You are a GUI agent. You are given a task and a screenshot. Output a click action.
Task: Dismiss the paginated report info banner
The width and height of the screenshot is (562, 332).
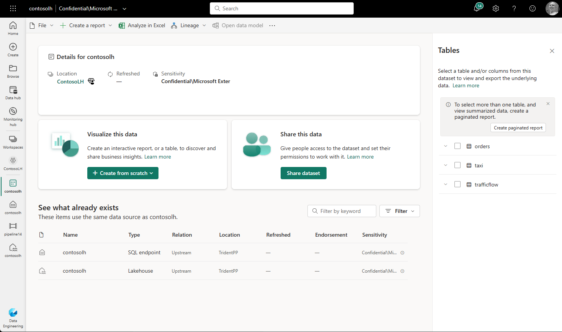pyautogui.click(x=548, y=104)
